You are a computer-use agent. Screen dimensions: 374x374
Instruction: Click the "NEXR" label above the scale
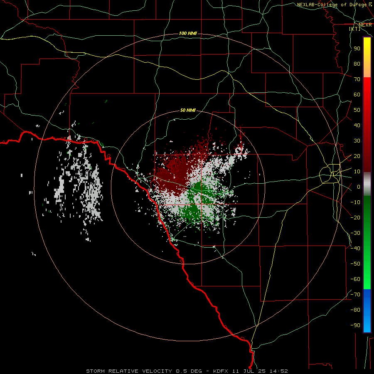pyautogui.click(x=365, y=25)
